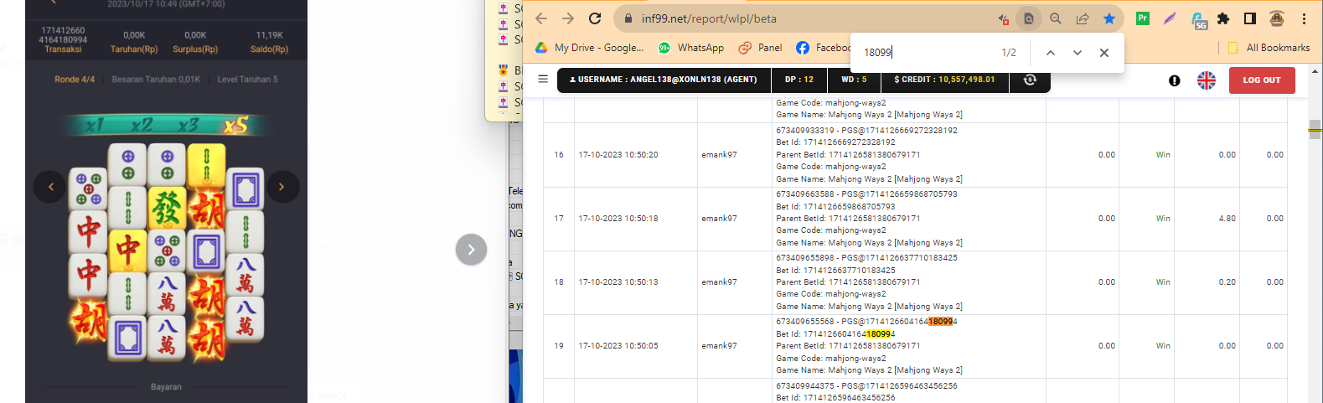Click the DP : 12 counter
1323x403 pixels.
coord(799,80)
